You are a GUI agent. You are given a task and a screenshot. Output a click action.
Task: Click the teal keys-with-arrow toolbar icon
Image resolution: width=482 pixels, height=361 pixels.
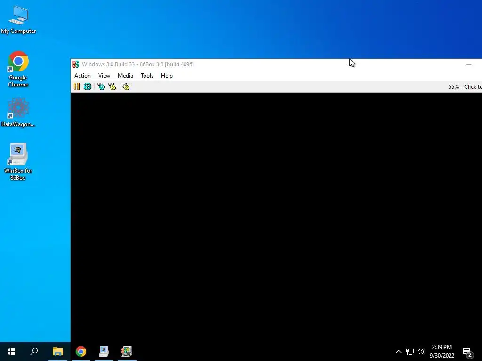(x=101, y=86)
